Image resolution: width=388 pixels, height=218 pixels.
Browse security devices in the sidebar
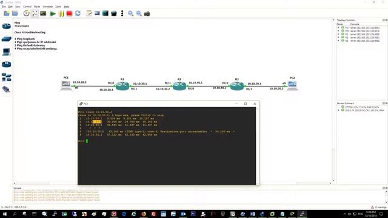pos(7,65)
